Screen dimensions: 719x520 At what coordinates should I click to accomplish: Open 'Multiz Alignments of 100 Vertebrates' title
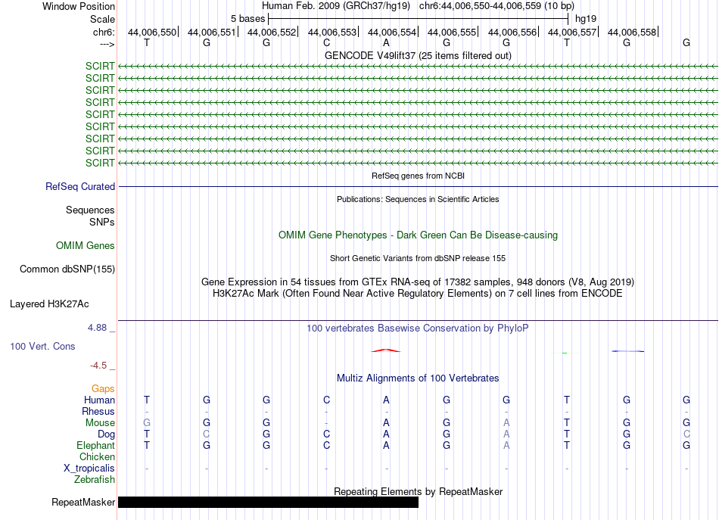418,378
